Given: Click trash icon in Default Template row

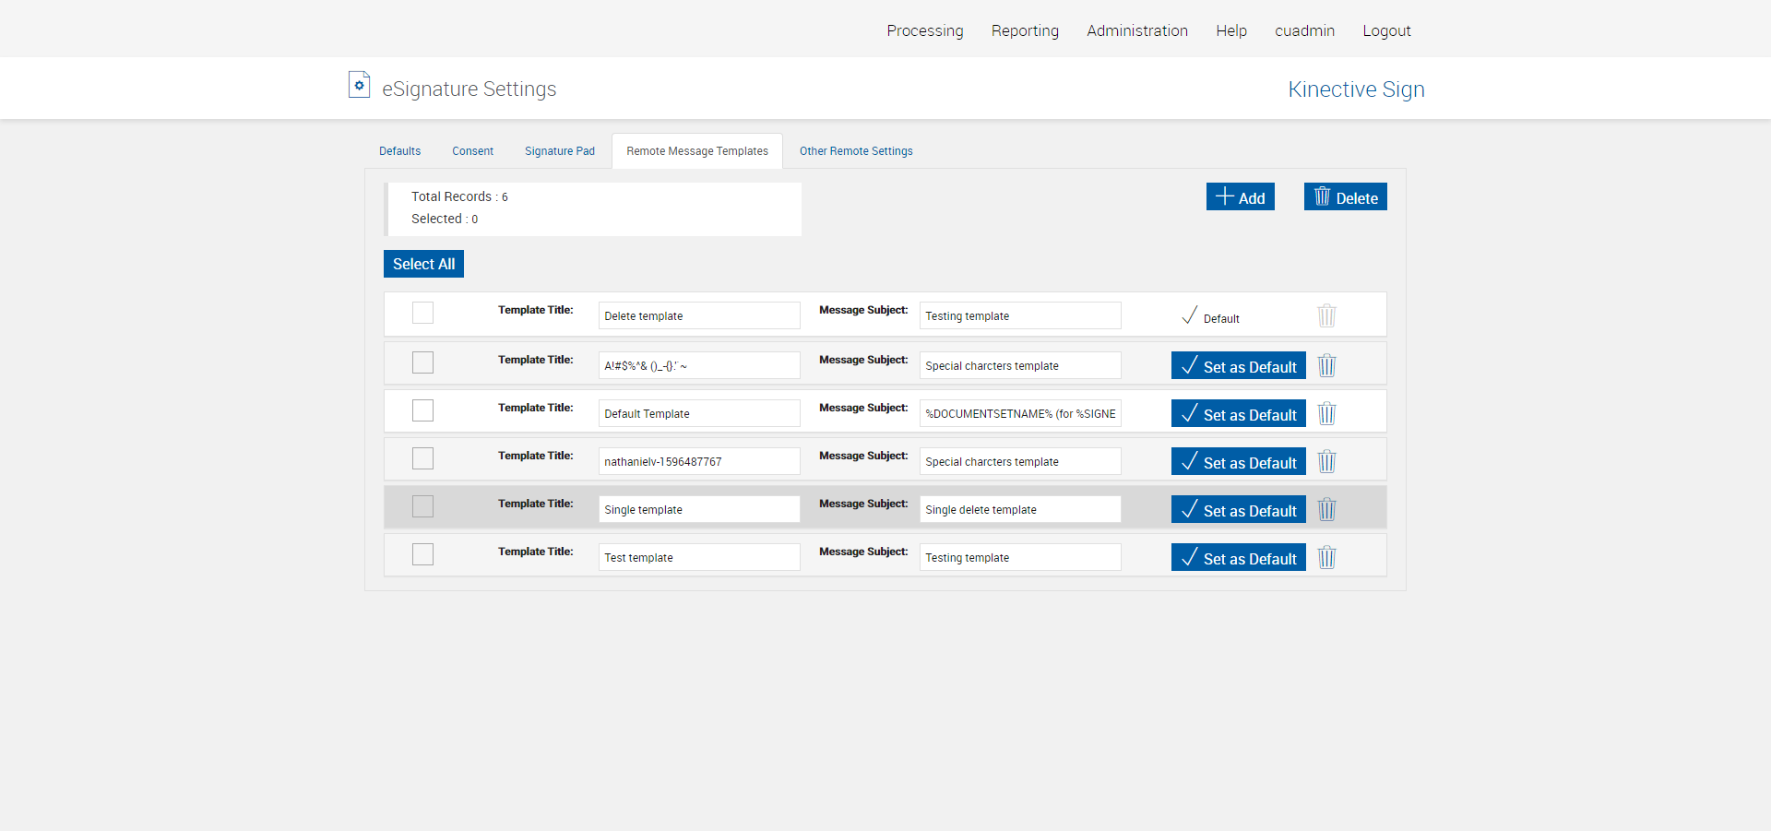Looking at the screenshot, I should tap(1326, 413).
